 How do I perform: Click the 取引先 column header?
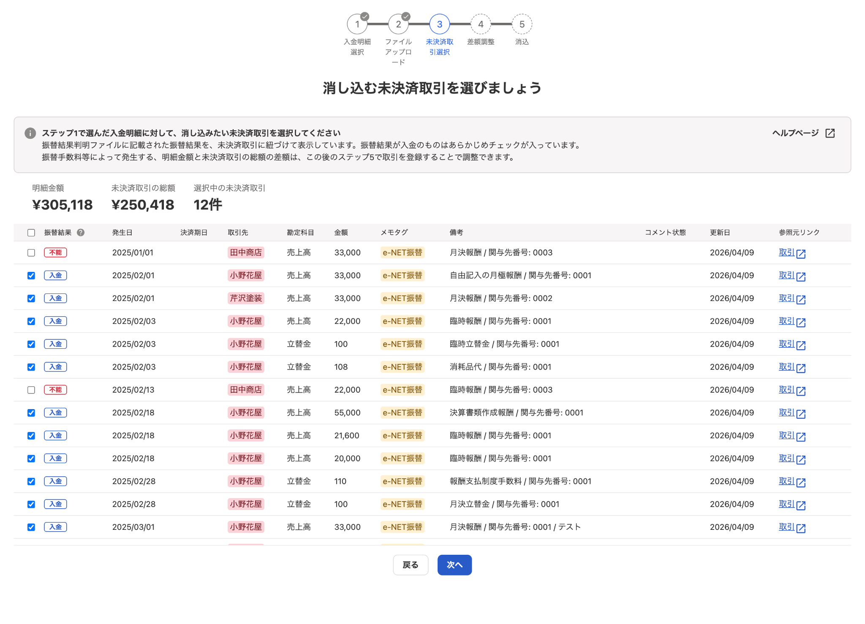click(x=238, y=233)
